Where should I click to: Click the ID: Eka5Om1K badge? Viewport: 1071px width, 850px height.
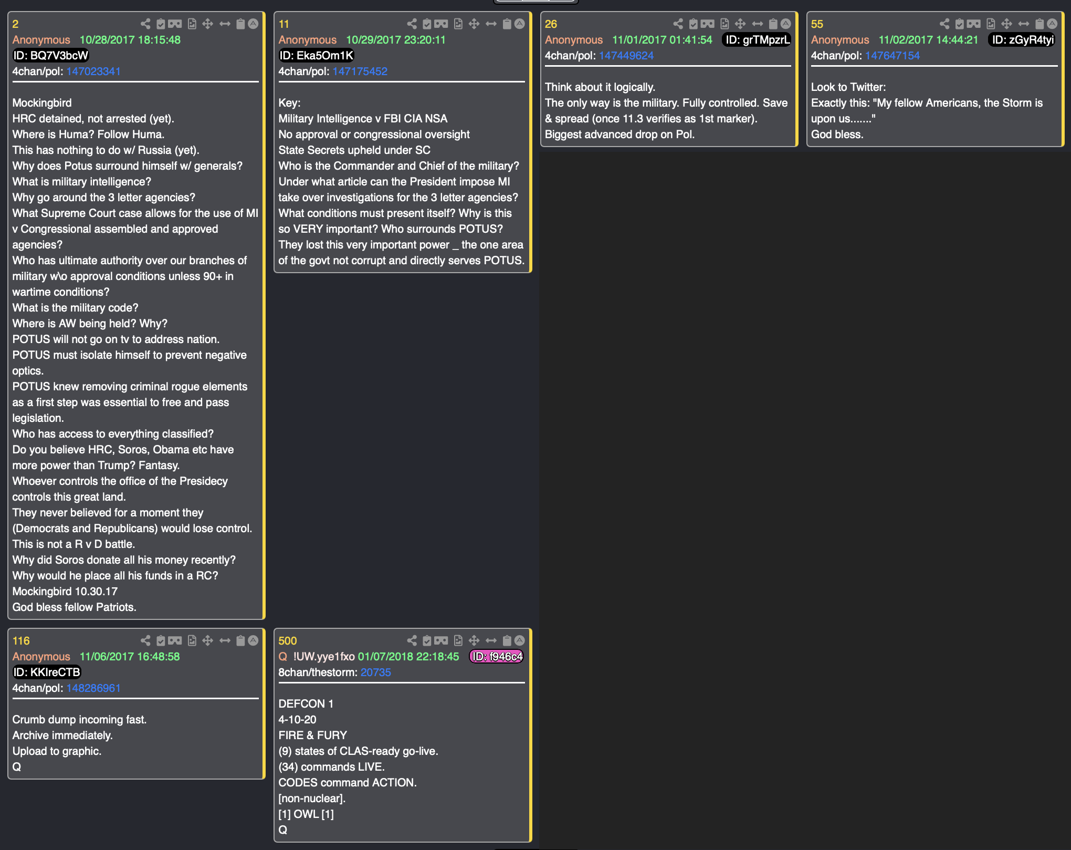317,55
